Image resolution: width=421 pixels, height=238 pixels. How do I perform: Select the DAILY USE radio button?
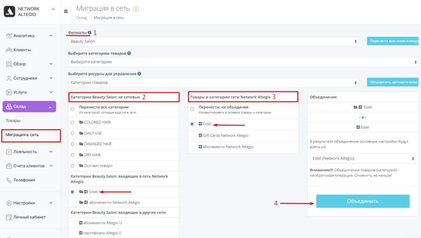[72, 133]
